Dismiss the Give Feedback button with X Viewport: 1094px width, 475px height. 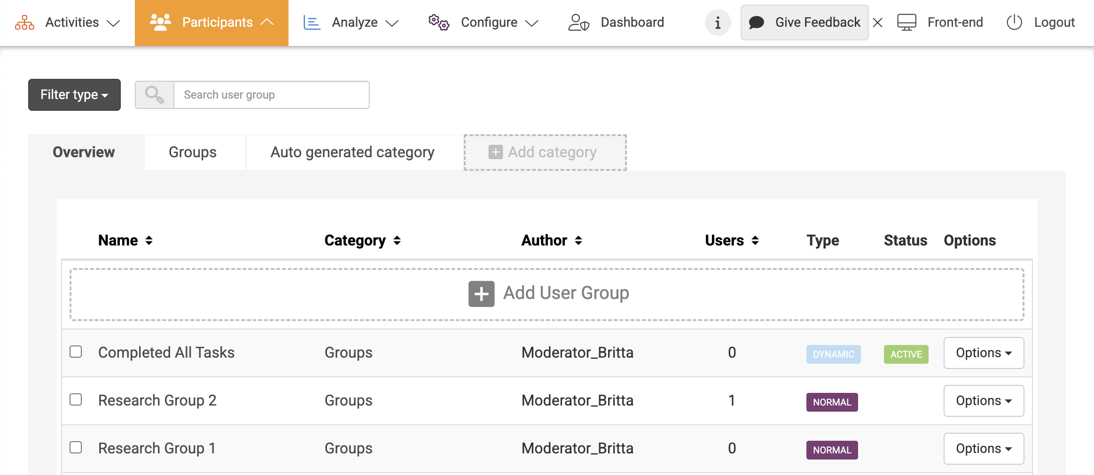point(877,23)
